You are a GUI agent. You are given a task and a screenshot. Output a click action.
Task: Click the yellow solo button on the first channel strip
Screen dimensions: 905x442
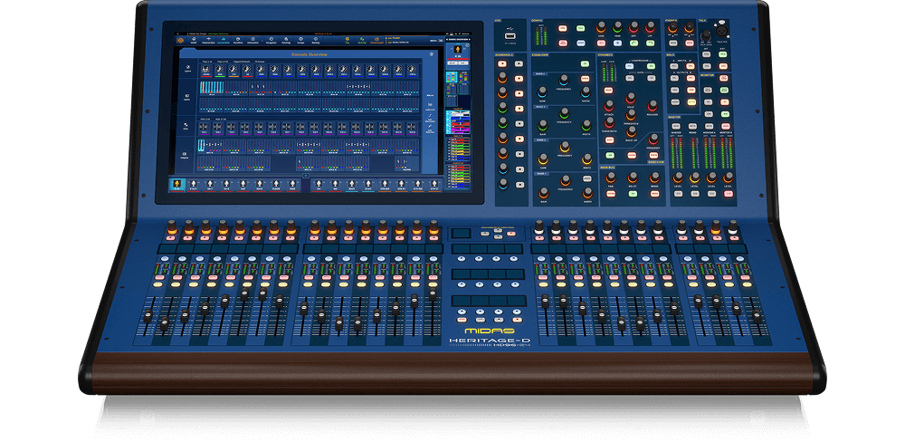[x=157, y=284]
